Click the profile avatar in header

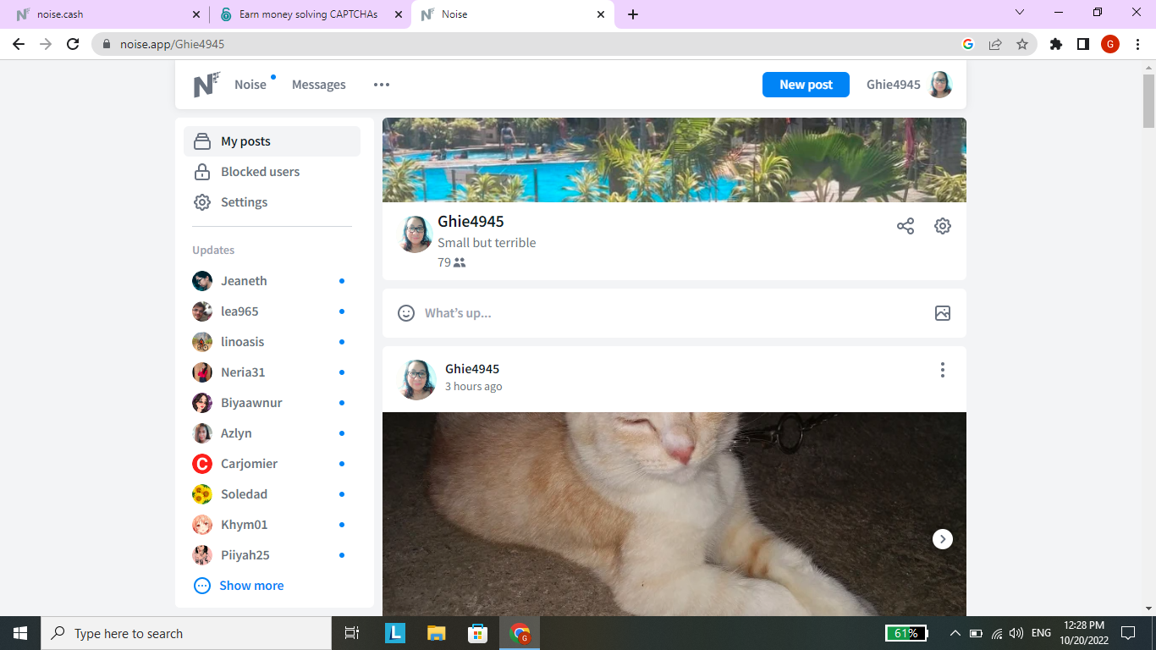pyautogui.click(x=940, y=85)
